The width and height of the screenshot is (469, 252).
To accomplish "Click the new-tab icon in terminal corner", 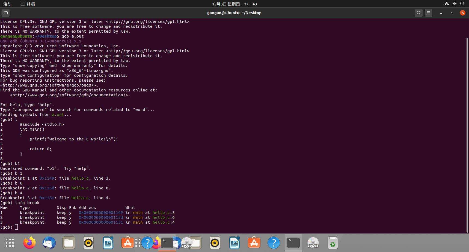I will (6, 13).
